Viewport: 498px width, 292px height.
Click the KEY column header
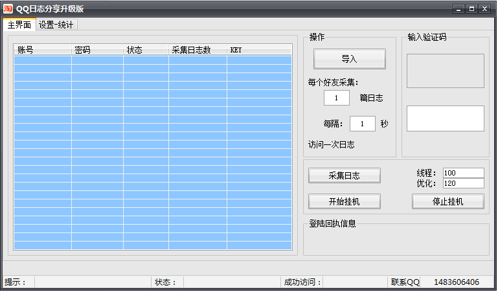(259, 50)
